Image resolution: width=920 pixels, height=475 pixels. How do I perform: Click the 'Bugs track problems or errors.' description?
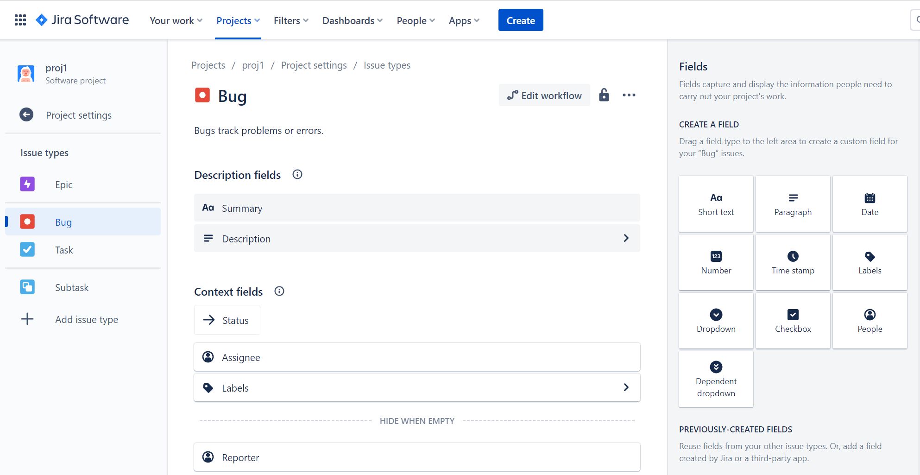tap(258, 131)
